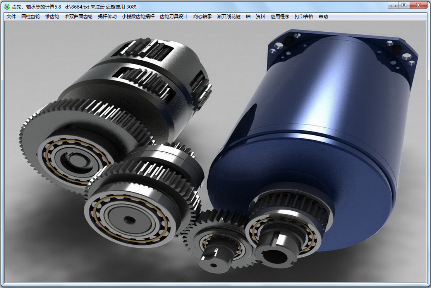Click the large gear with bearing in image

(x=82, y=145)
